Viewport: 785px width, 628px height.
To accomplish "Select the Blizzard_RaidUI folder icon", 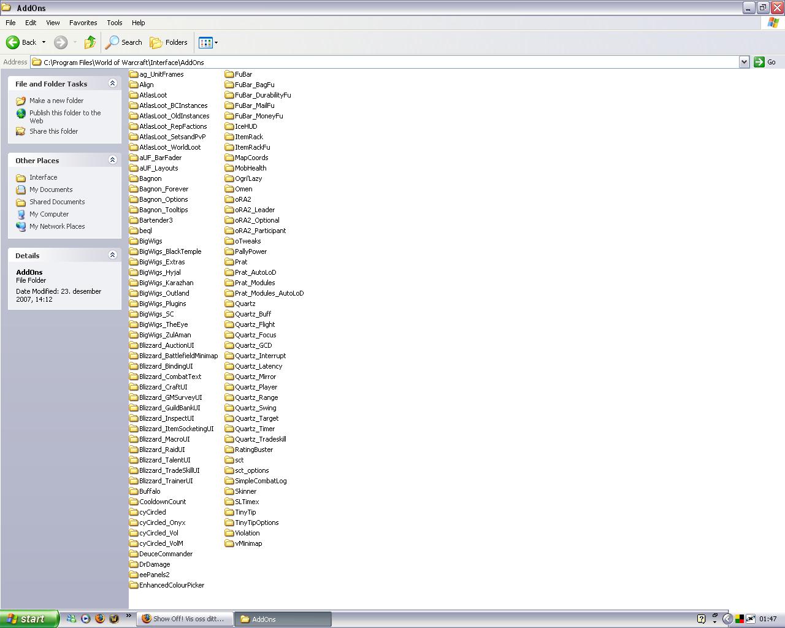I will (134, 450).
